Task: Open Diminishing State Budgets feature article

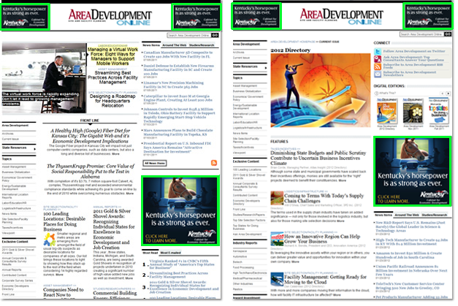Action: point(318,158)
